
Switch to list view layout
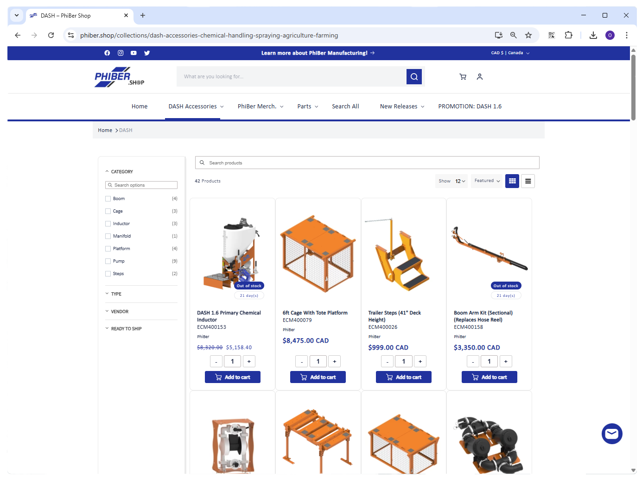click(528, 181)
